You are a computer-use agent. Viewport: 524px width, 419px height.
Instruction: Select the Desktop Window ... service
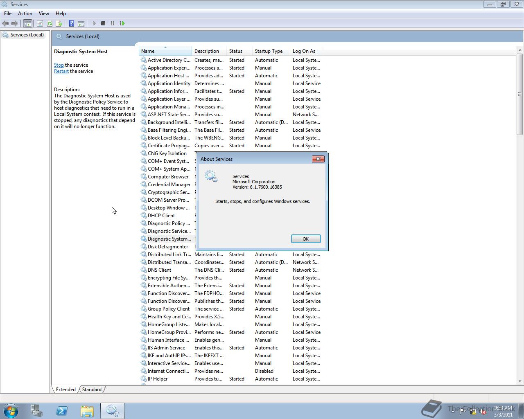pyautogui.click(x=169, y=208)
